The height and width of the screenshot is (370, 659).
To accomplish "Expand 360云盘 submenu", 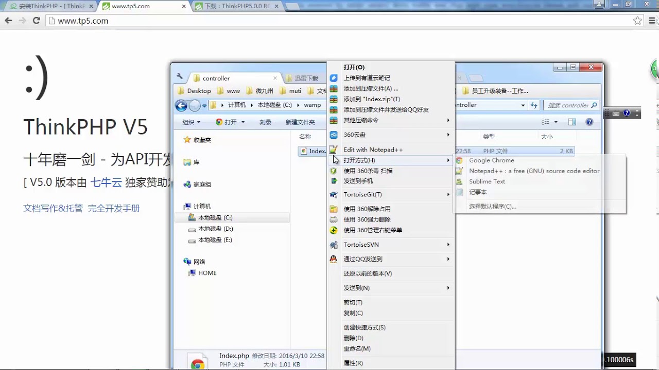I will (x=390, y=135).
